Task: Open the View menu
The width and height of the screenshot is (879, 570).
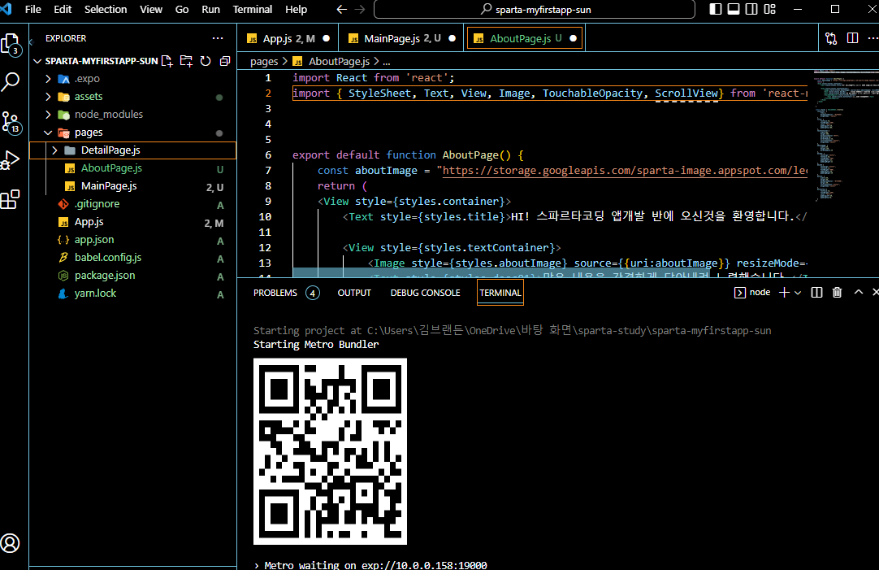Action: coord(151,10)
